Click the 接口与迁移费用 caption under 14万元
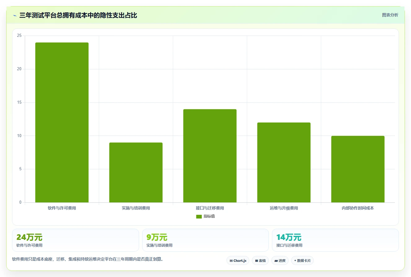The width and height of the screenshot is (411, 277). (x=289, y=245)
